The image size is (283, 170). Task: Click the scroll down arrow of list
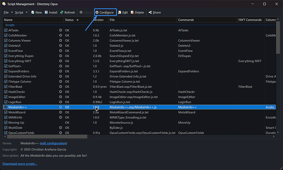pos(278,132)
